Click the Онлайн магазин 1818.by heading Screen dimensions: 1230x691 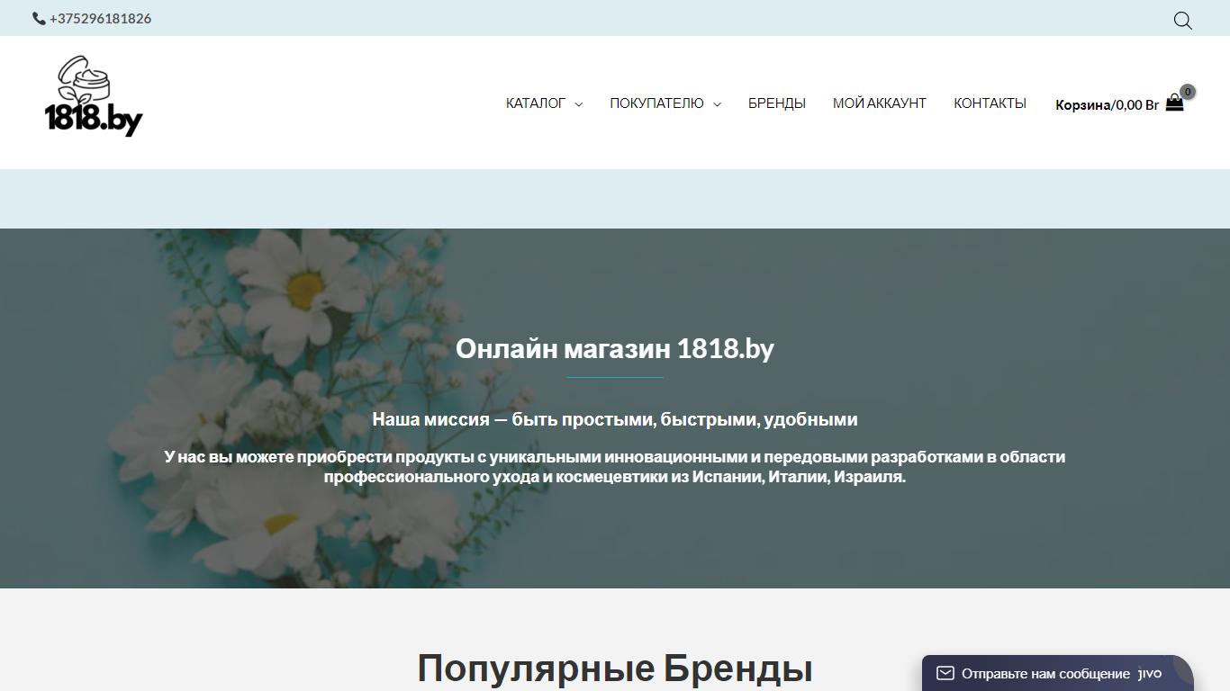[x=615, y=348]
